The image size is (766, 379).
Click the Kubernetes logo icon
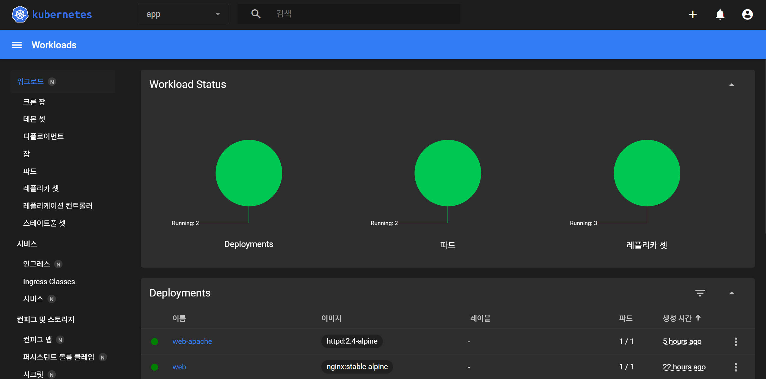(x=20, y=14)
